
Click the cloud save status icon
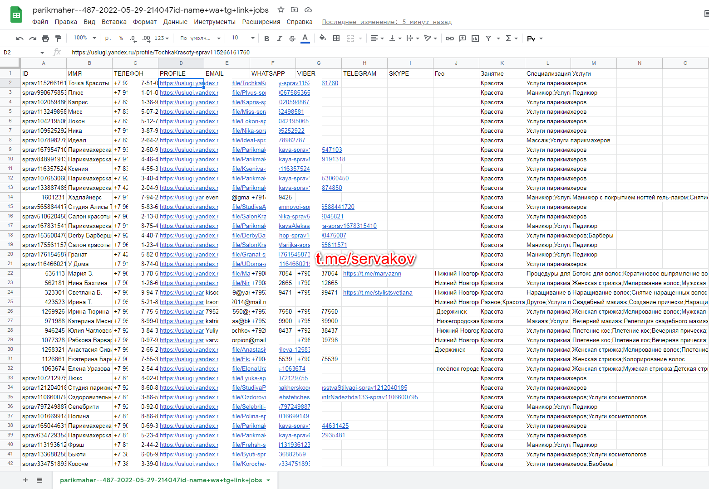coord(308,10)
